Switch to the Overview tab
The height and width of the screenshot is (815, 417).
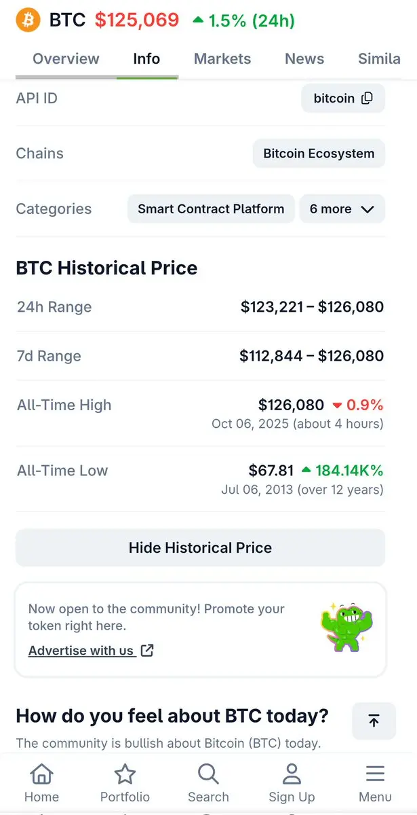(66, 58)
